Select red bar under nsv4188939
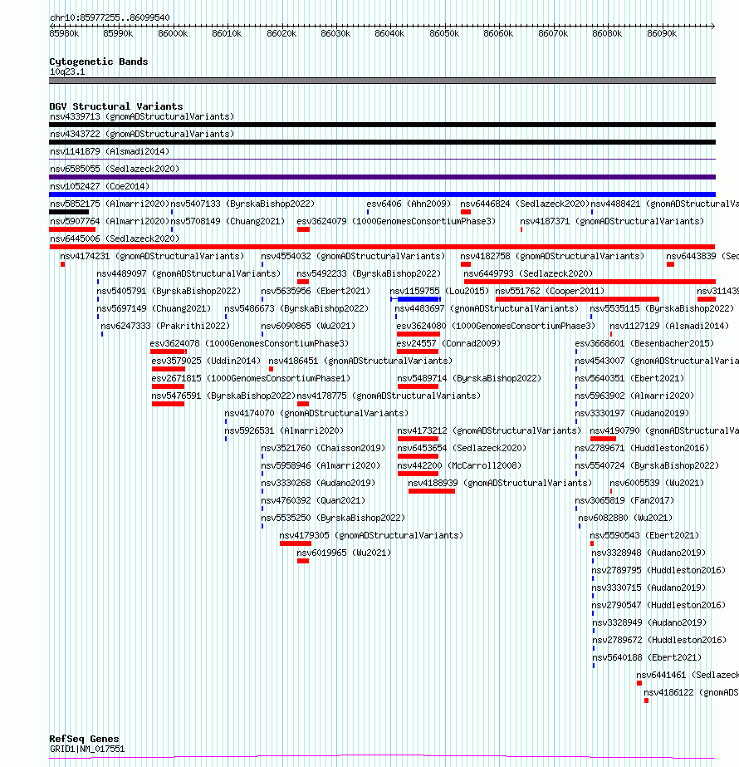739x767 pixels. click(x=432, y=491)
